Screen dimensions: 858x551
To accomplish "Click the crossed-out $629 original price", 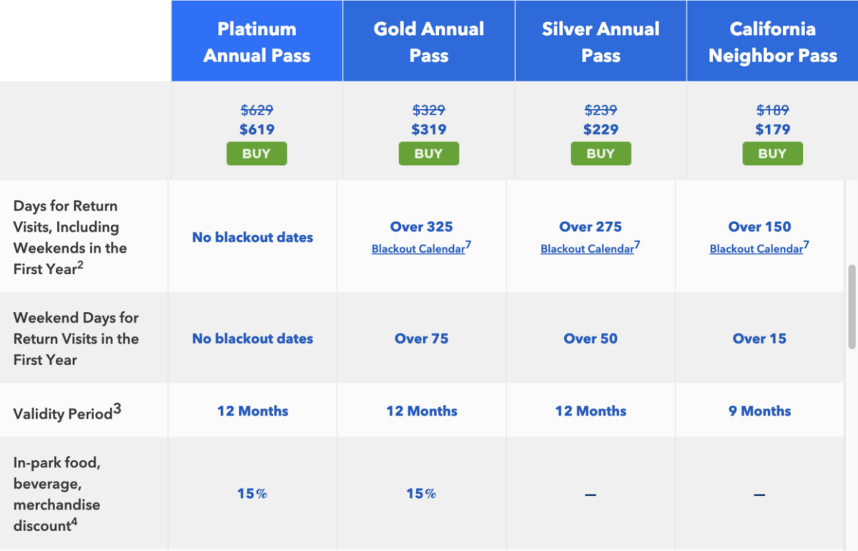I will pyautogui.click(x=256, y=110).
